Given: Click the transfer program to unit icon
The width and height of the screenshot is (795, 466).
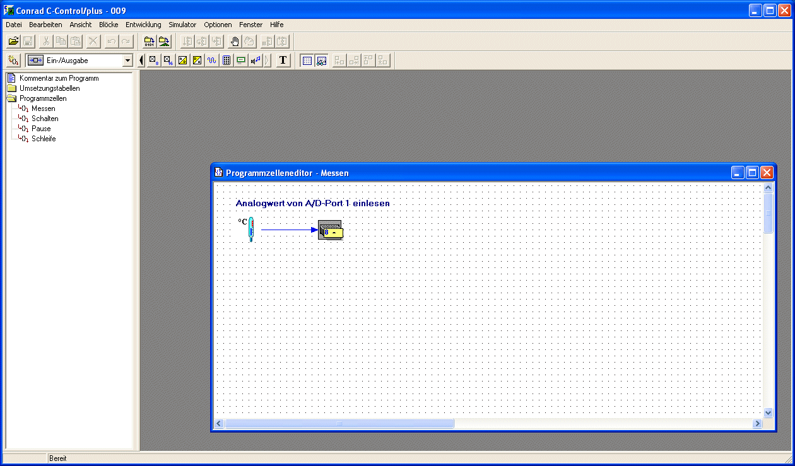Looking at the screenshot, I should pyautogui.click(x=164, y=42).
